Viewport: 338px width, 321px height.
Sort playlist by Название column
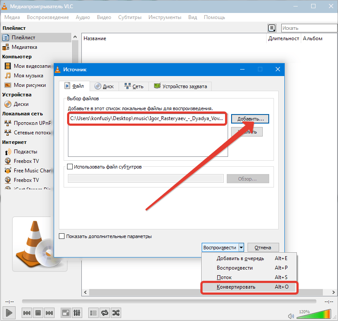174,38
